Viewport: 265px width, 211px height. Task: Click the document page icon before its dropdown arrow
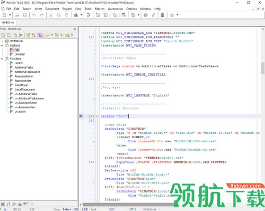click(x=133, y=15)
